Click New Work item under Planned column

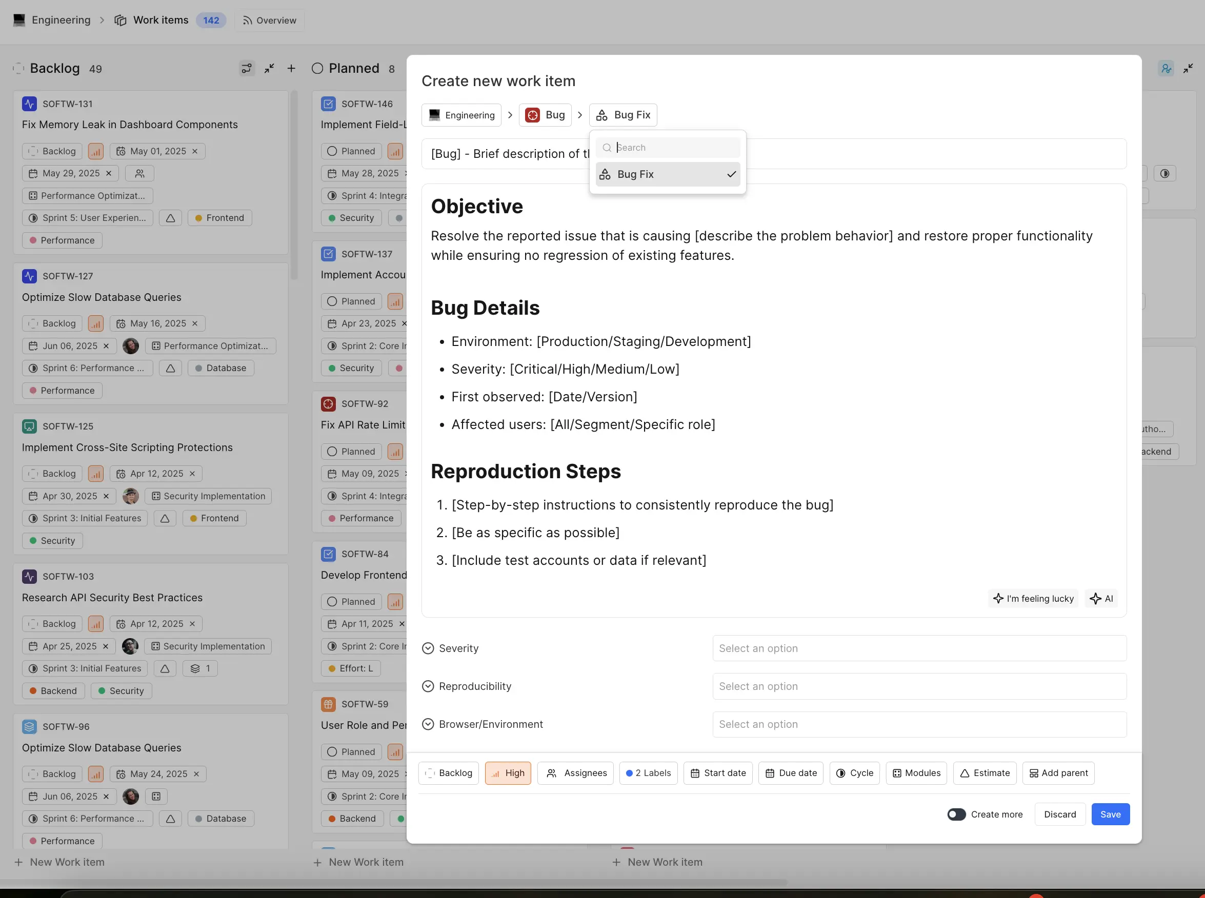359,862
